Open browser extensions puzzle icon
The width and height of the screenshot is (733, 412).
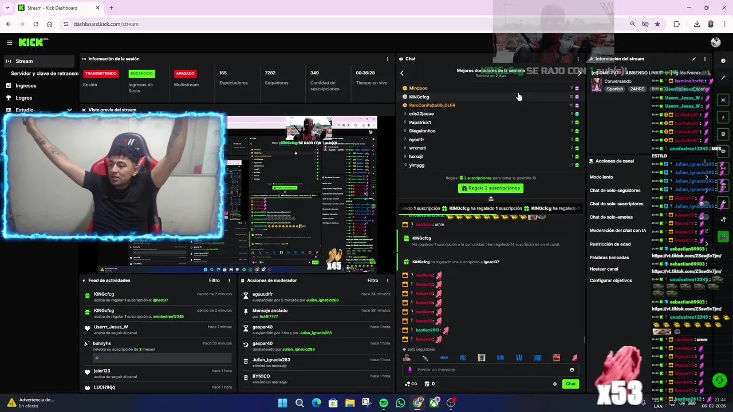click(x=677, y=24)
